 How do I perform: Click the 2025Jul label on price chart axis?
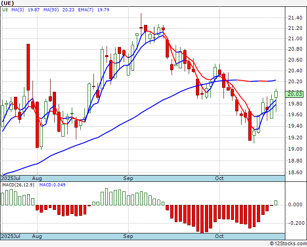tap(10, 178)
